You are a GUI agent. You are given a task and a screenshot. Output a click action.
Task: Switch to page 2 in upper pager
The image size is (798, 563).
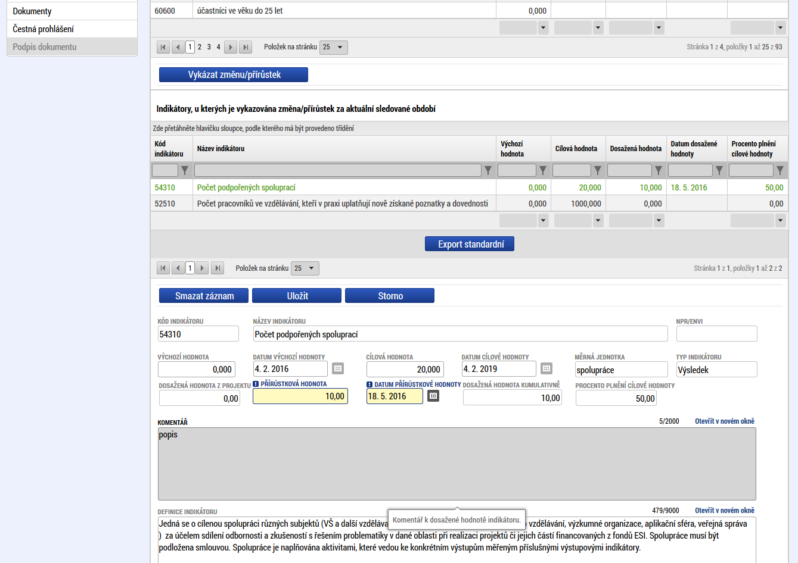[x=200, y=47]
